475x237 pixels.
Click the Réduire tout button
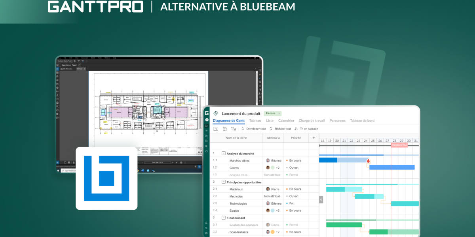(280, 129)
